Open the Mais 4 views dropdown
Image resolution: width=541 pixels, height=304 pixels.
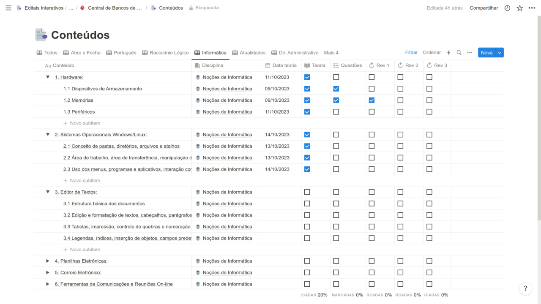[331, 53]
